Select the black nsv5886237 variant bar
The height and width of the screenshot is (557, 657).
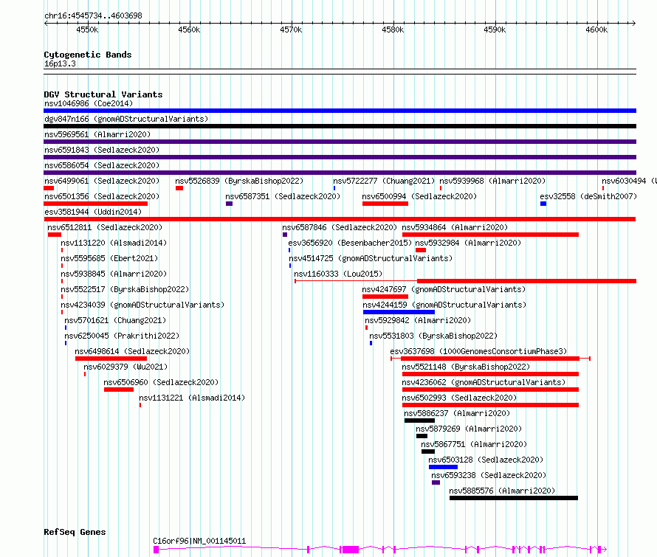click(x=419, y=421)
